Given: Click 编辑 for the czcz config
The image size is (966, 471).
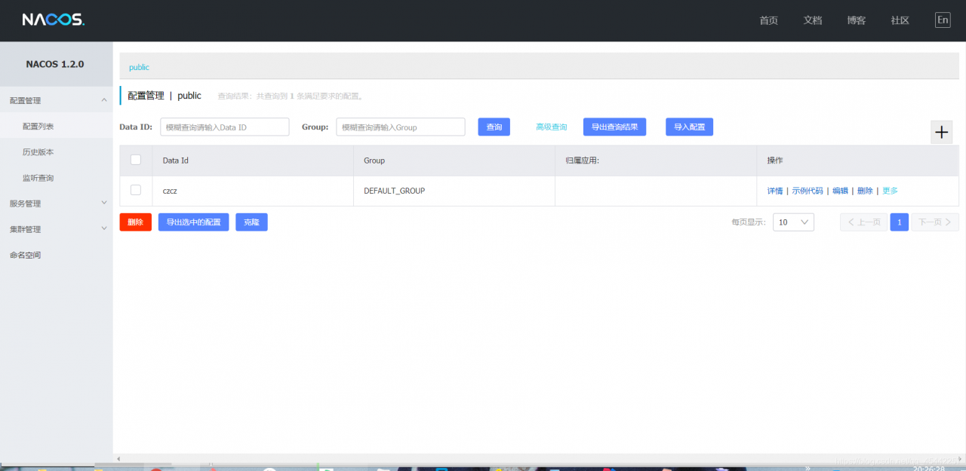Looking at the screenshot, I should (840, 191).
